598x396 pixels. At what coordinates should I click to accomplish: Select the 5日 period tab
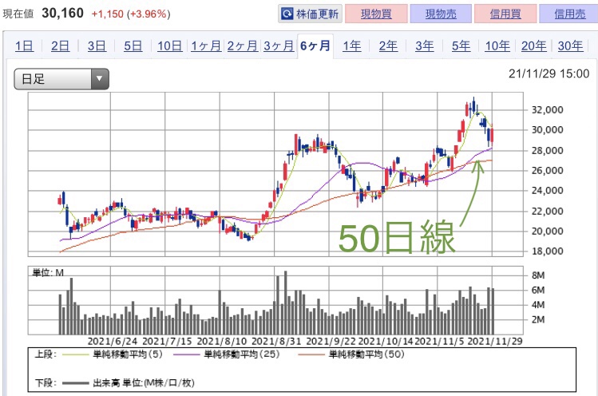133,46
